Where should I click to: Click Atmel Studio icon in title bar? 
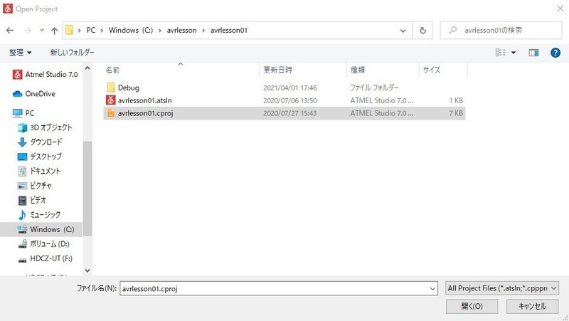[x=8, y=9]
